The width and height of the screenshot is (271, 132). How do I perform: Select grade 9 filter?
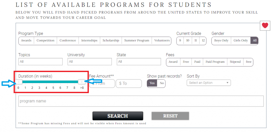[x=180, y=40]
